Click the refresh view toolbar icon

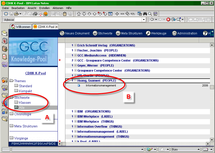point(110,14)
